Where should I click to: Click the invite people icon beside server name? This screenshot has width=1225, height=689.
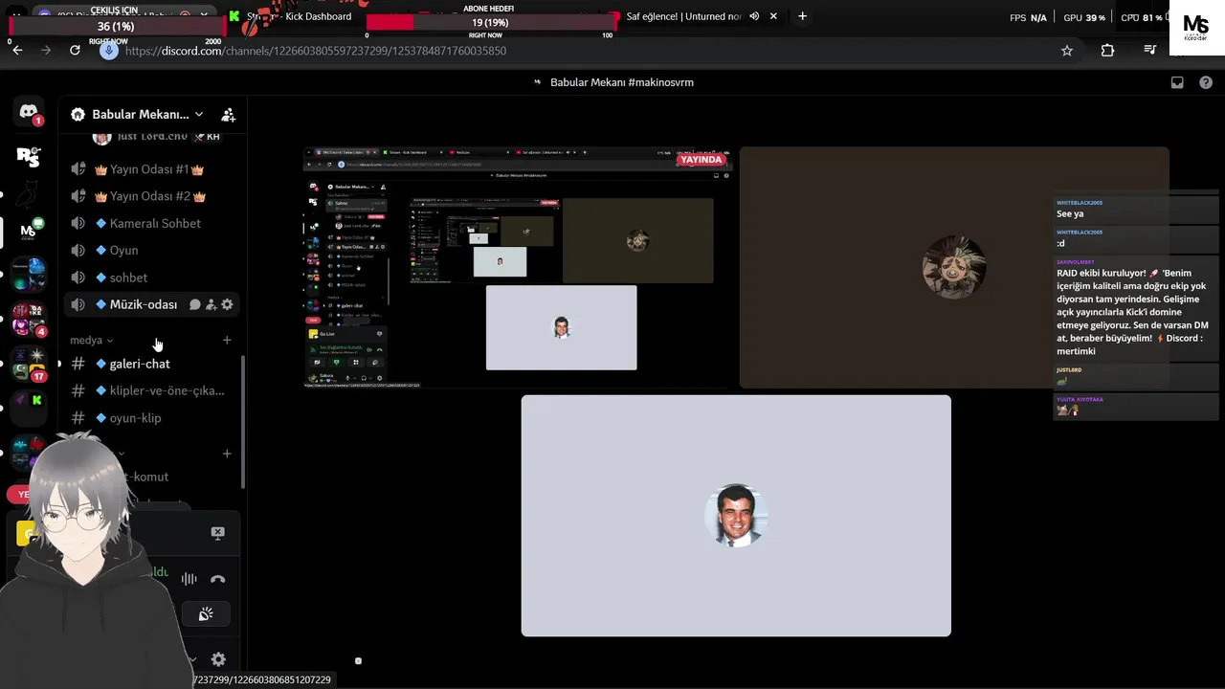tap(228, 115)
